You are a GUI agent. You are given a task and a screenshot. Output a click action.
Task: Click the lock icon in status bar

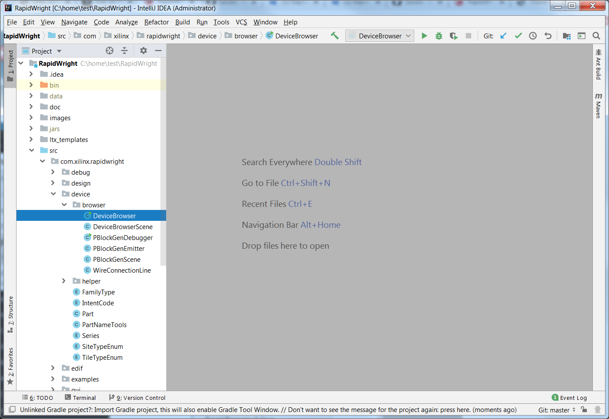tap(584, 409)
